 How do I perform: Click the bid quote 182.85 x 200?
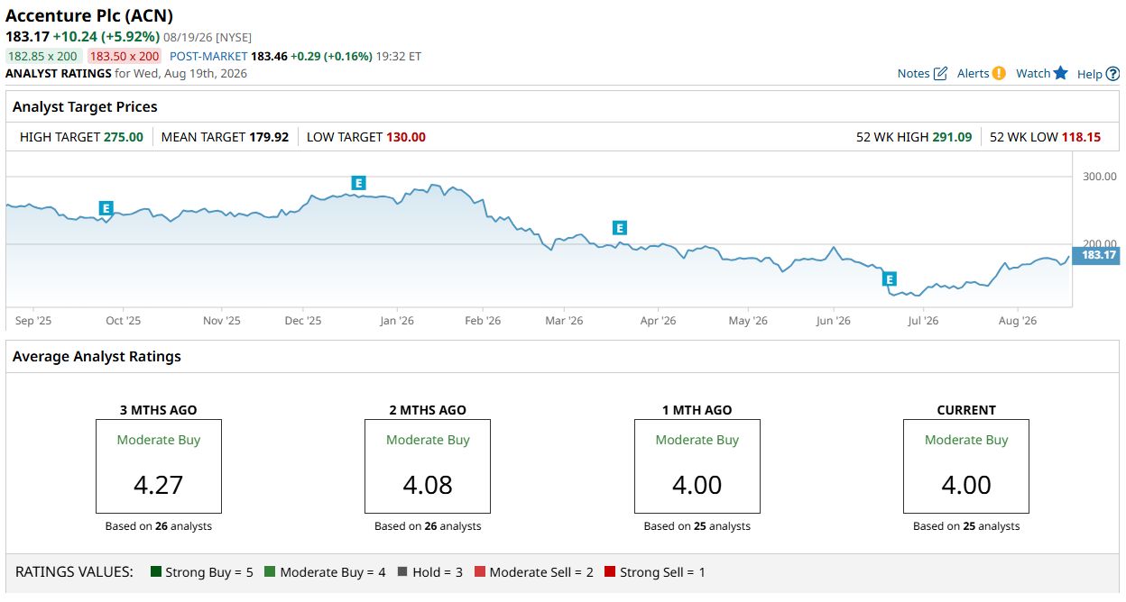[x=43, y=56]
